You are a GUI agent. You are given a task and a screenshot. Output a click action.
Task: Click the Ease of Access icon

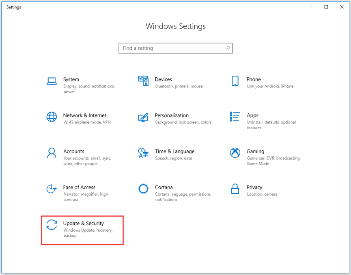click(x=52, y=189)
